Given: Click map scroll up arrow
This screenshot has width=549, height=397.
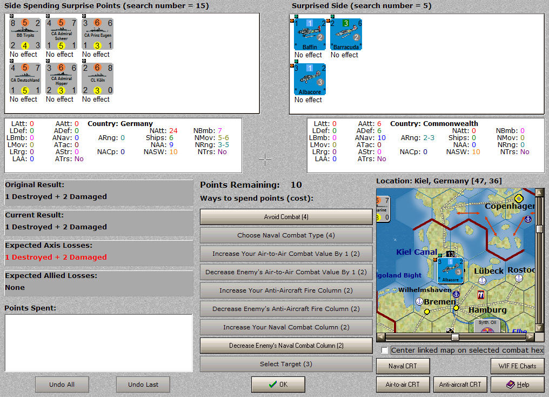Looking at the screenshot, I should tap(540, 193).
